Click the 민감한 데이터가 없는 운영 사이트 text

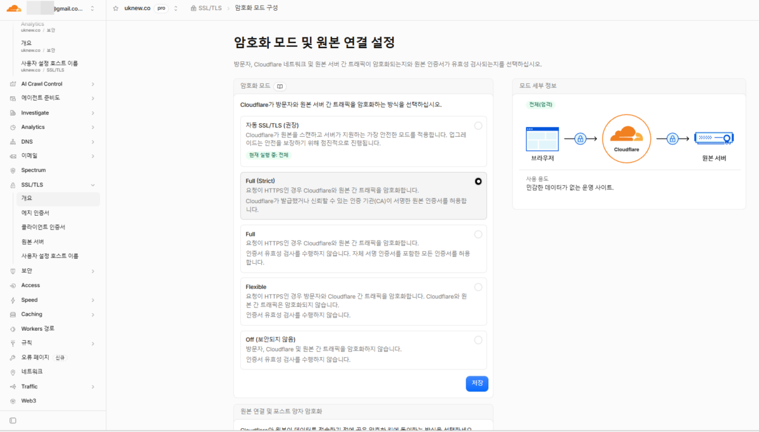(x=570, y=188)
